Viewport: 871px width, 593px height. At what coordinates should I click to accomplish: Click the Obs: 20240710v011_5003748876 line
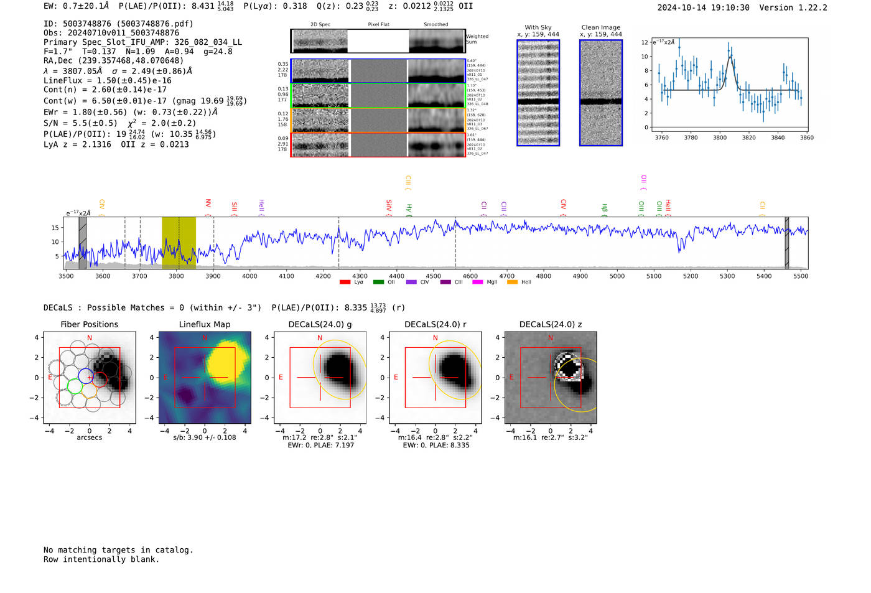(x=111, y=33)
